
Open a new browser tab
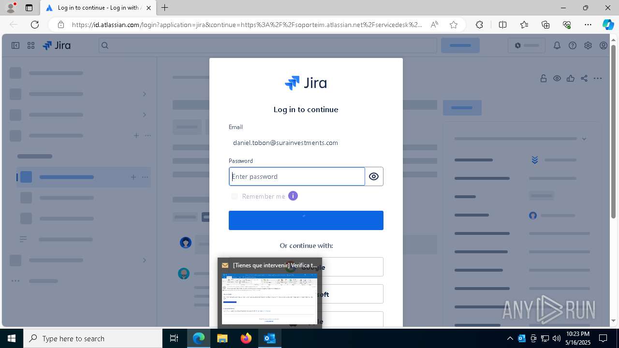coord(165,8)
